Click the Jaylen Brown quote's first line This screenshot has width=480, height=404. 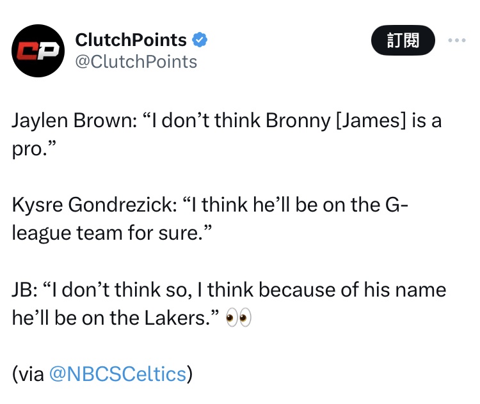click(227, 120)
